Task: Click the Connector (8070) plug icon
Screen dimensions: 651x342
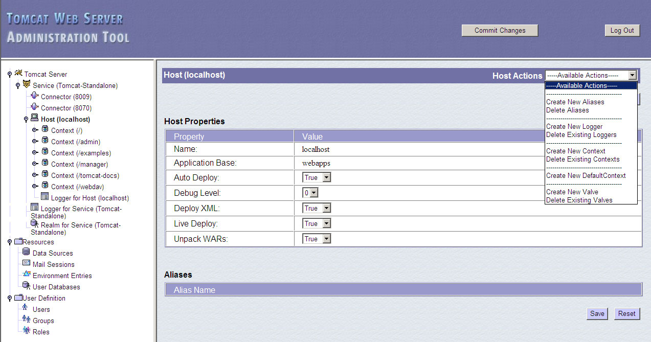Action: point(35,107)
